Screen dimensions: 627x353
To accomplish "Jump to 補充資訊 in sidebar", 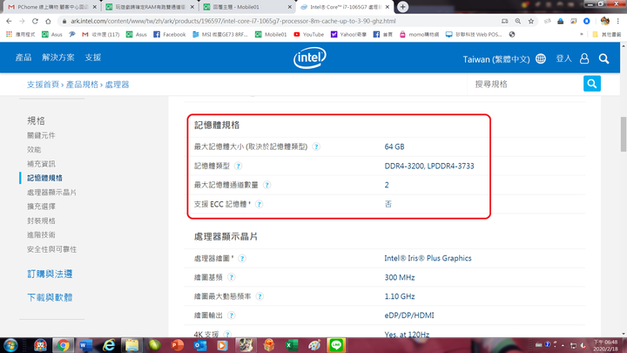I will pos(41,164).
